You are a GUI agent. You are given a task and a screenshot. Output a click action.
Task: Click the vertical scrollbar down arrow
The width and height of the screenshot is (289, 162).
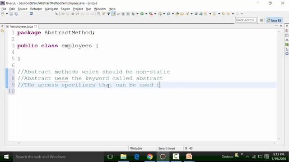279,139
